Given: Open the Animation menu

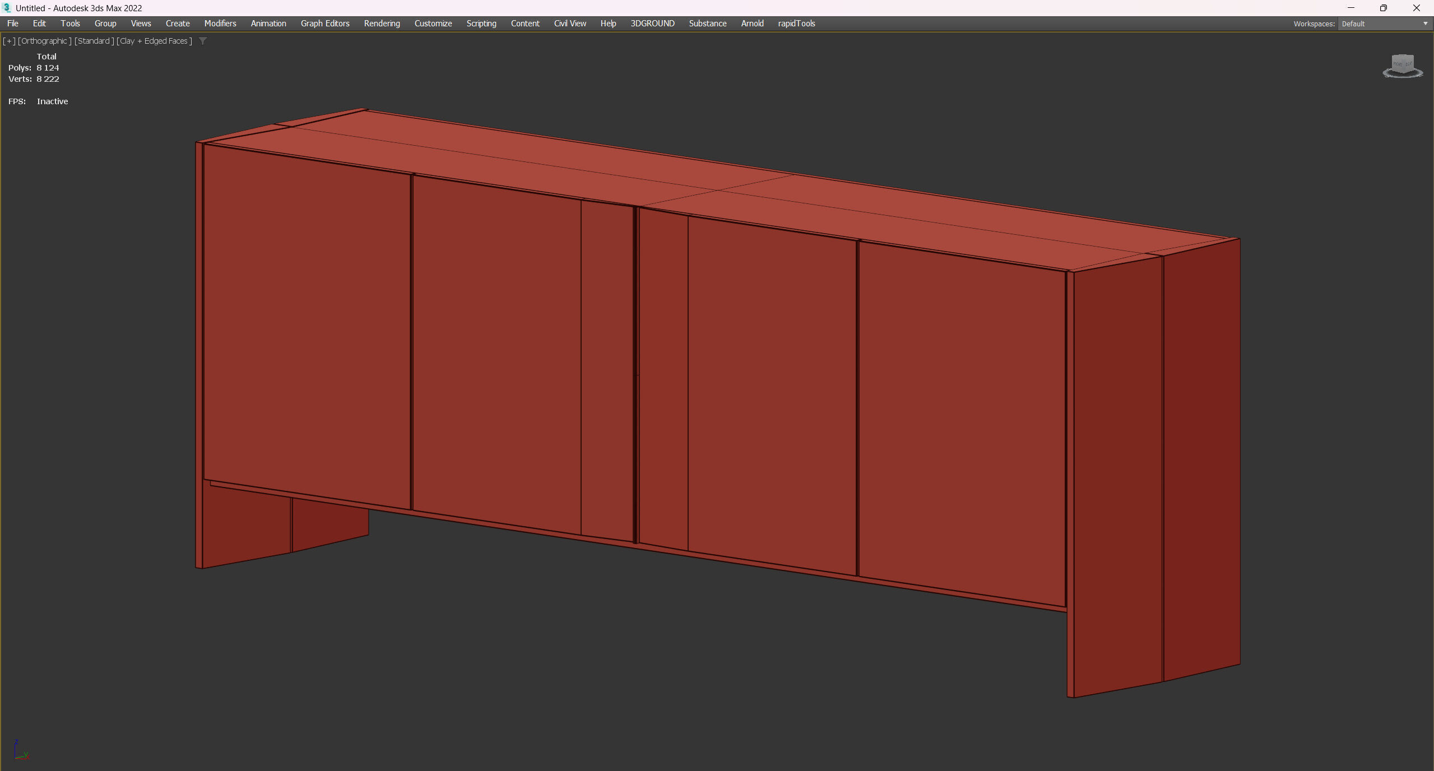Looking at the screenshot, I should tap(268, 24).
